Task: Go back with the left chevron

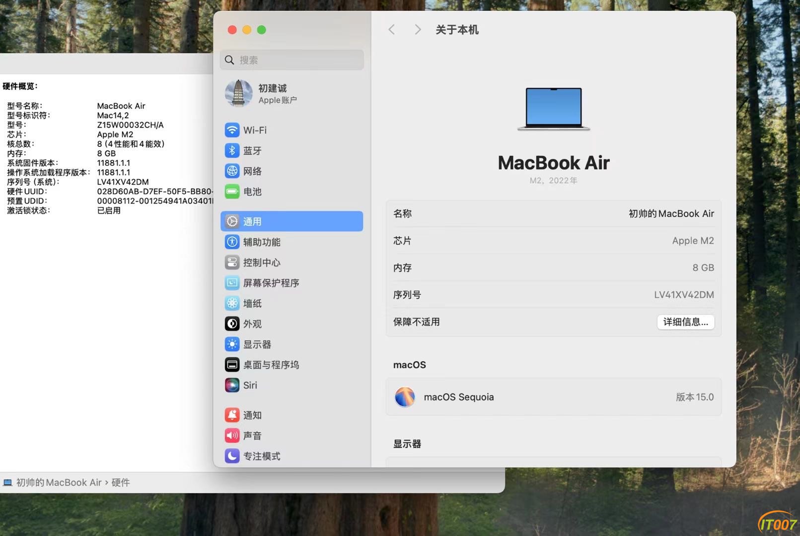Action: [x=392, y=30]
